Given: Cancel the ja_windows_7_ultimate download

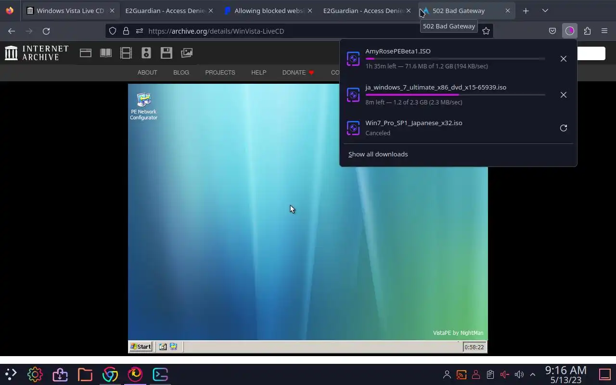Looking at the screenshot, I should pyautogui.click(x=564, y=95).
